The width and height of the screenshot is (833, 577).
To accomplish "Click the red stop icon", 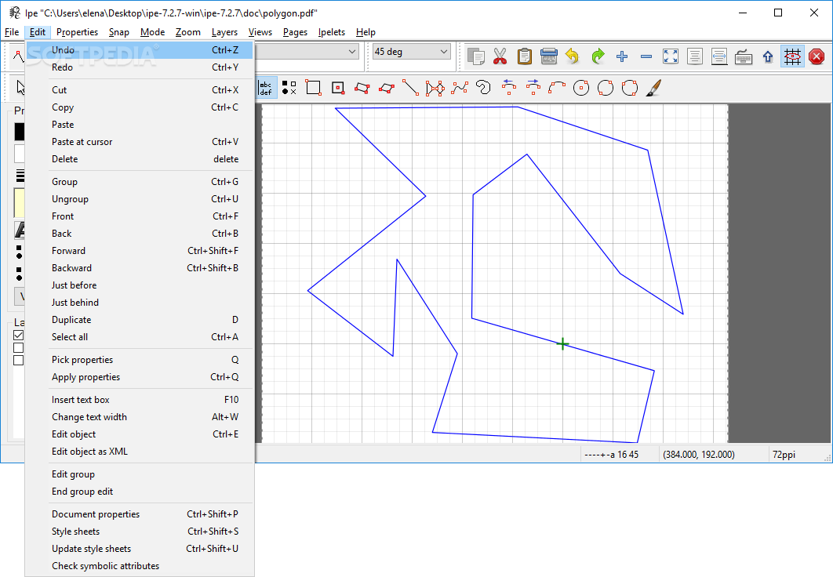I will coord(817,56).
